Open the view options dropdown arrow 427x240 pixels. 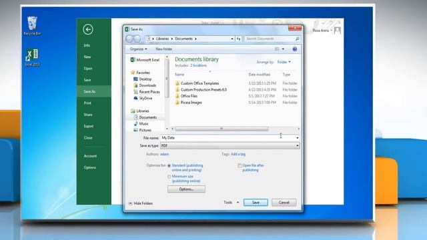point(283,49)
